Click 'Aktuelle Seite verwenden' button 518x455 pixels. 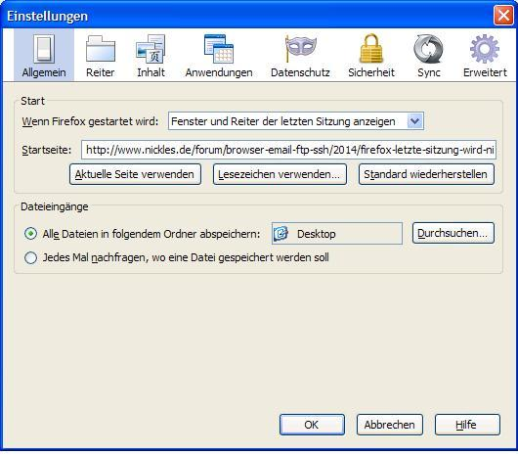135,174
